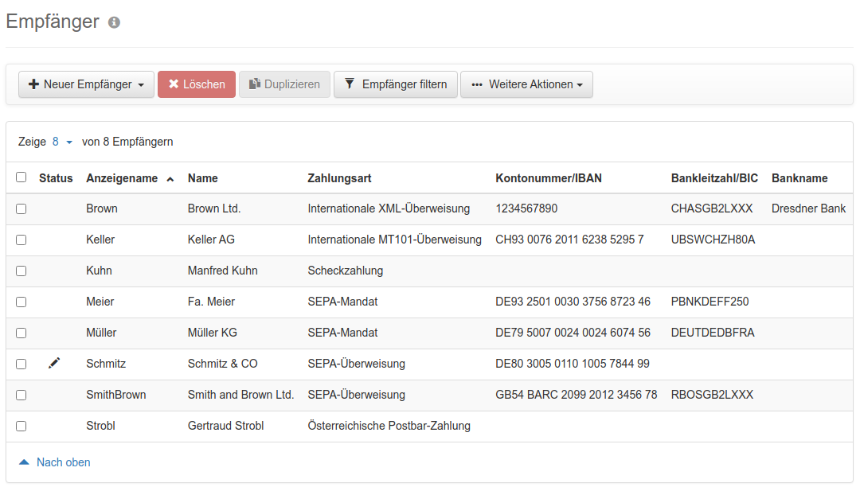Click display name Müller
The width and height of the screenshot is (860, 491).
[101, 333]
